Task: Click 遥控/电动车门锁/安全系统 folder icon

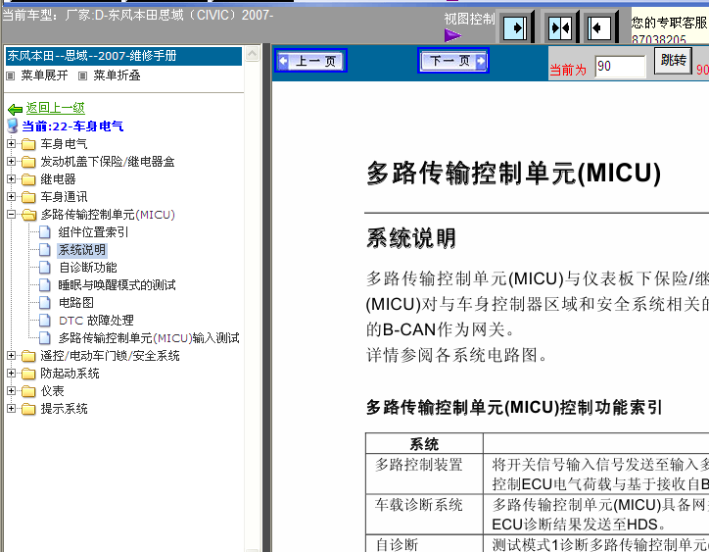Action: tap(28, 356)
